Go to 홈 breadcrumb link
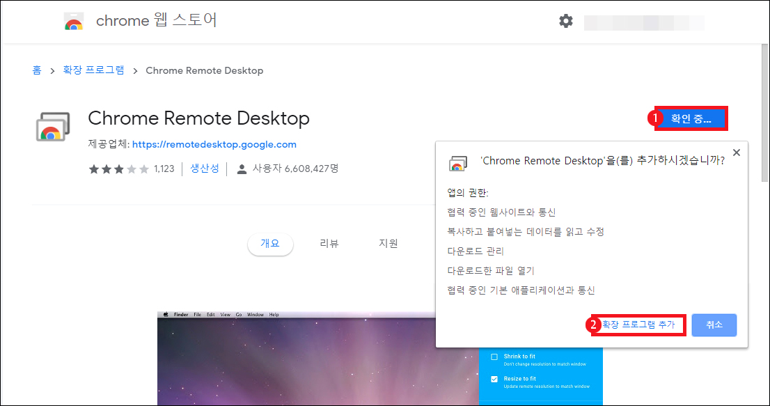 pos(37,70)
